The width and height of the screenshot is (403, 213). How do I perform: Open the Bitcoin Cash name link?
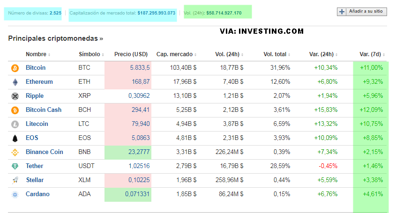[x=44, y=110]
